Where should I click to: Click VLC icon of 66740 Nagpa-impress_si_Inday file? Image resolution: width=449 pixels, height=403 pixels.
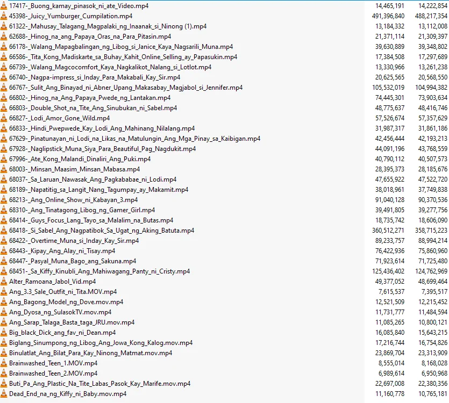pos(3,77)
